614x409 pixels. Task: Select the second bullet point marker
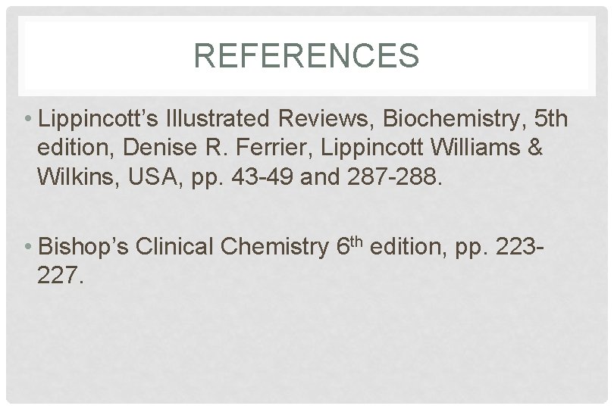click(27, 247)
